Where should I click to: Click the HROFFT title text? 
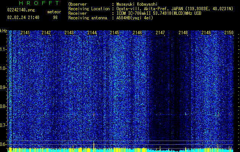[39, 3]
